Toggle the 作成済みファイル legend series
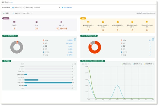 127,63
